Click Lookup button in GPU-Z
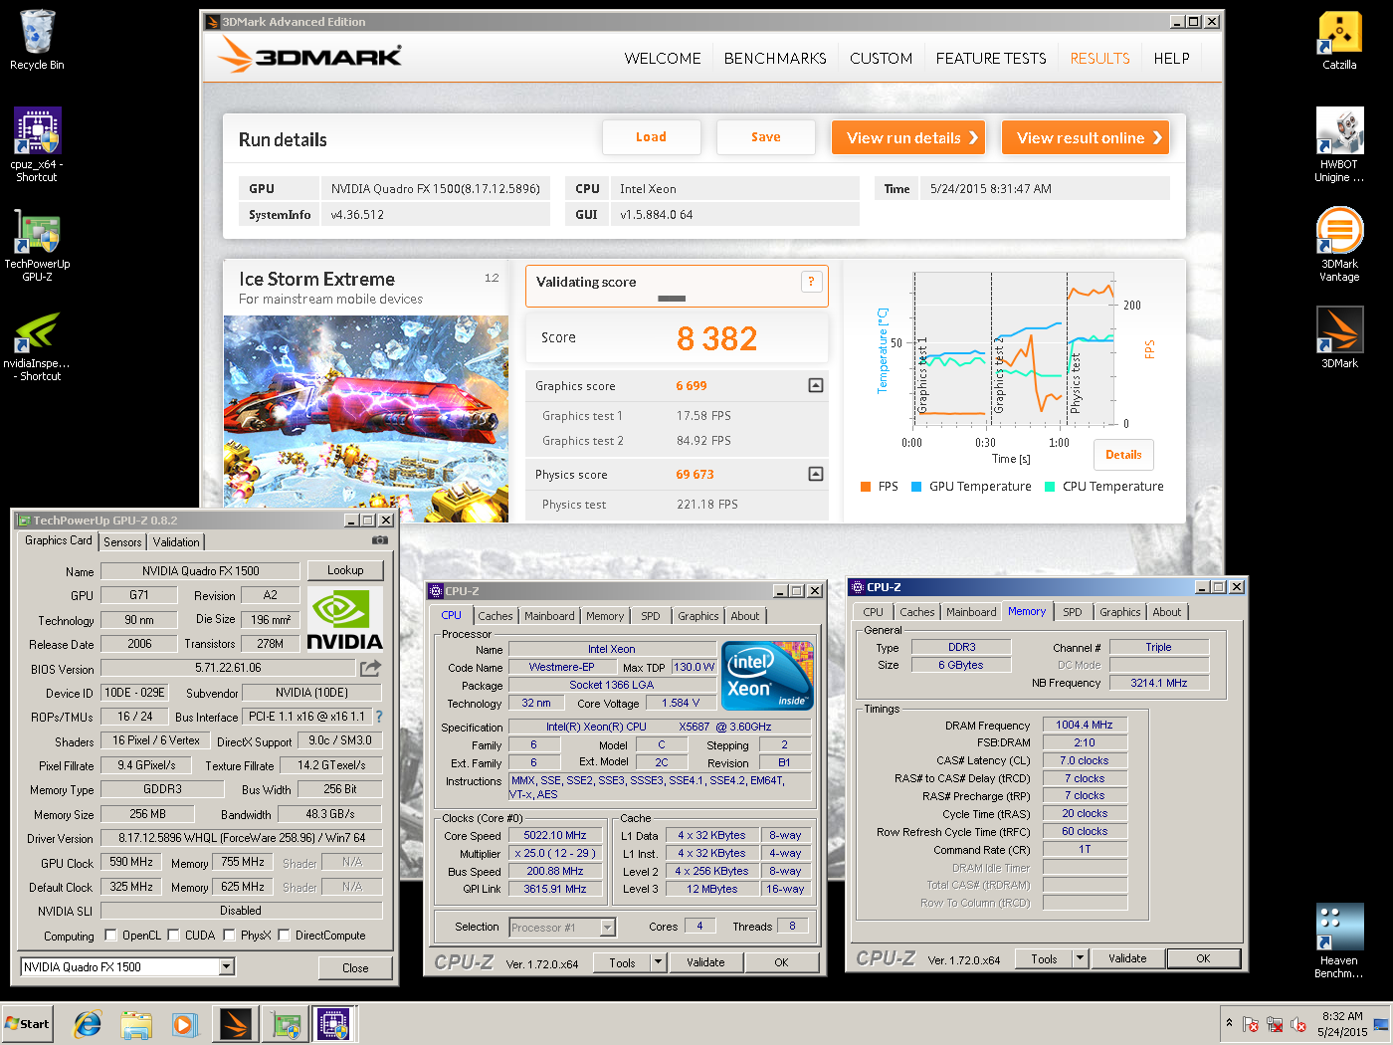1393x1045 pixels. click(345, 570)
